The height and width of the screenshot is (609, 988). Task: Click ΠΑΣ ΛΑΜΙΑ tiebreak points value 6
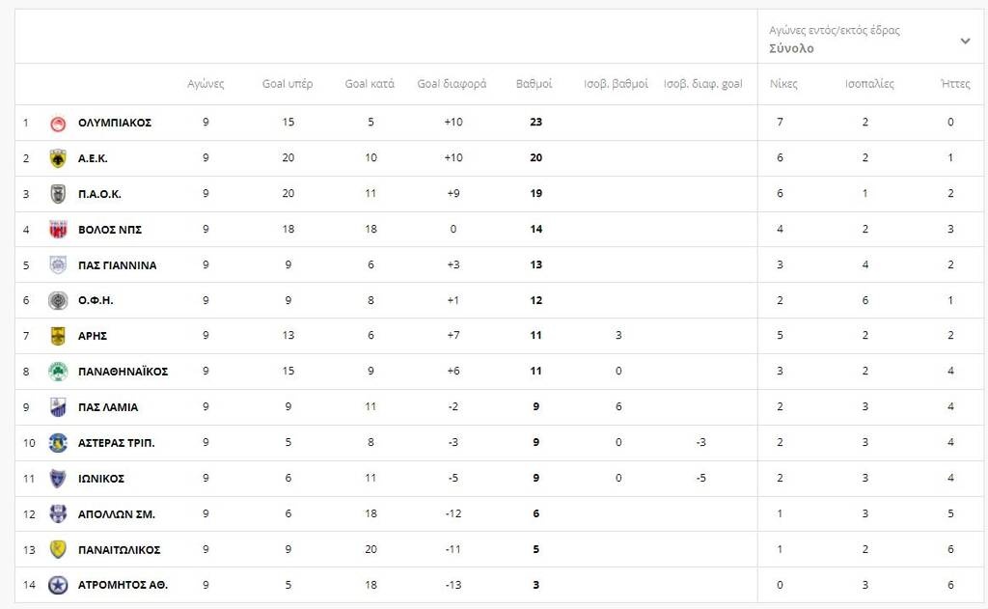pos(618,406)
